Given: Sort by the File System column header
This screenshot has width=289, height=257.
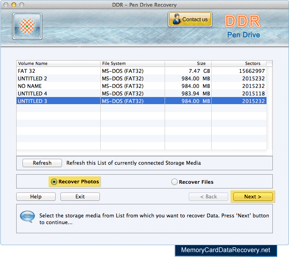Looking at the screenshot, I should [133, 63].
